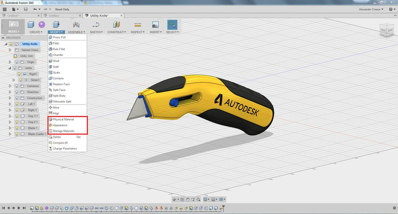The width and height of the screenshot is (398, 214).
Task: Click the Select tool toolbar icon
Action: click(x=172, y=24)
